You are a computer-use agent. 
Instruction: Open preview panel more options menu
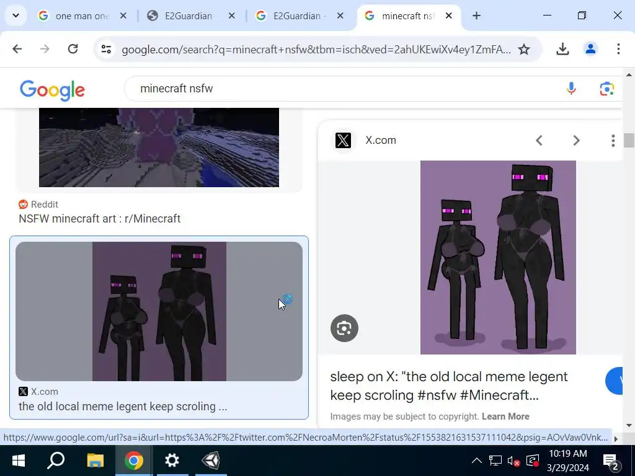coord(613,141)
